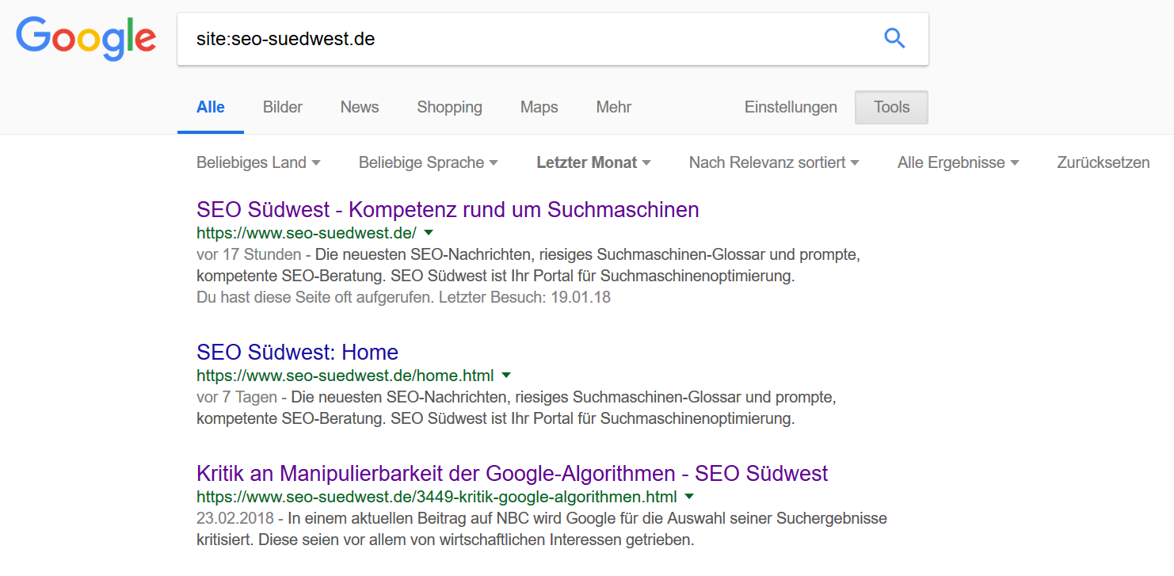Image resolution: width=1174 pixels, height=576 pixels.
Task: Expand the dropdown arrow next to seo-suedwest.de/home.html
Action: click(506, 375)
